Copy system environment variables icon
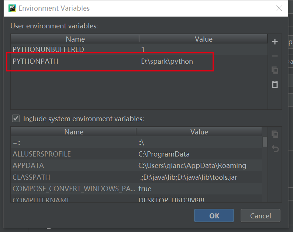293x232 pixels. 275,134
